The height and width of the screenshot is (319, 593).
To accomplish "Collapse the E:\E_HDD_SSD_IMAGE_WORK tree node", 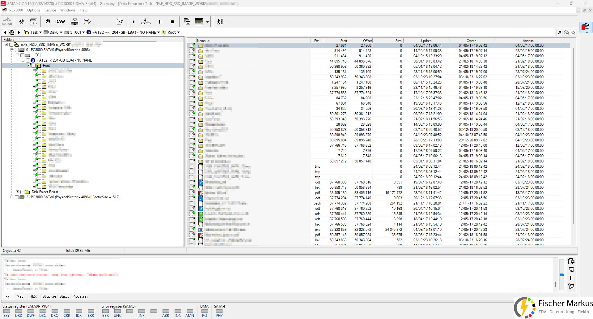I will 6,45.
